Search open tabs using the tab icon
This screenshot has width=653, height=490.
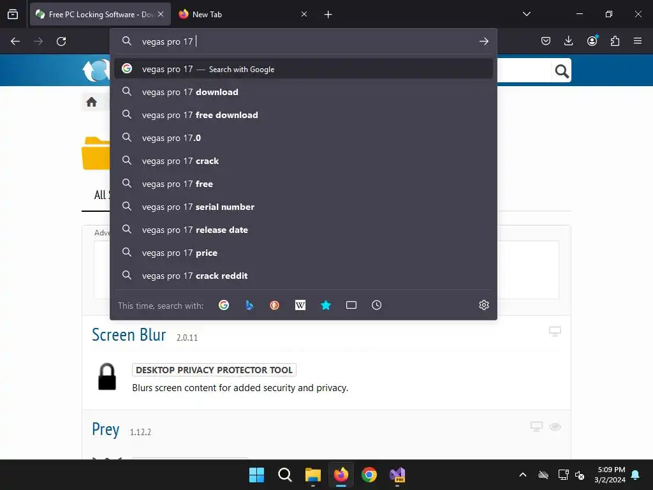tap(351, 305)
